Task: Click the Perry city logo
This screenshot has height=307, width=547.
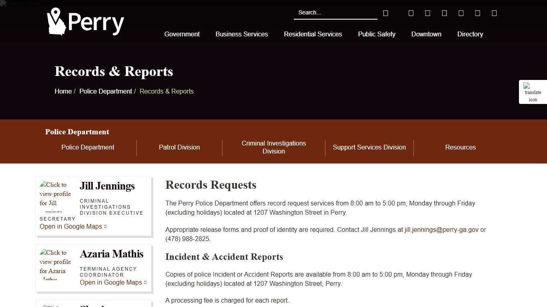Action: (85, 22)
